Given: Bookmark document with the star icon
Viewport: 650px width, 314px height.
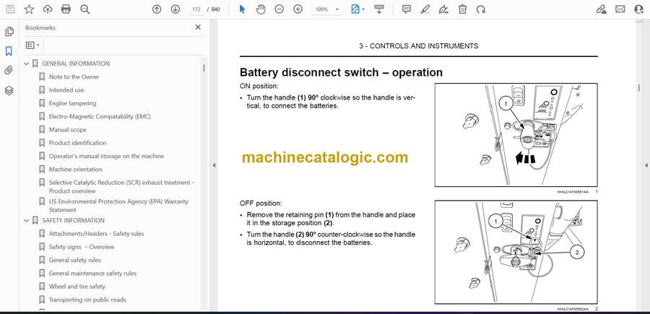Looking at the screenshot, I should (x=29, y=9).
